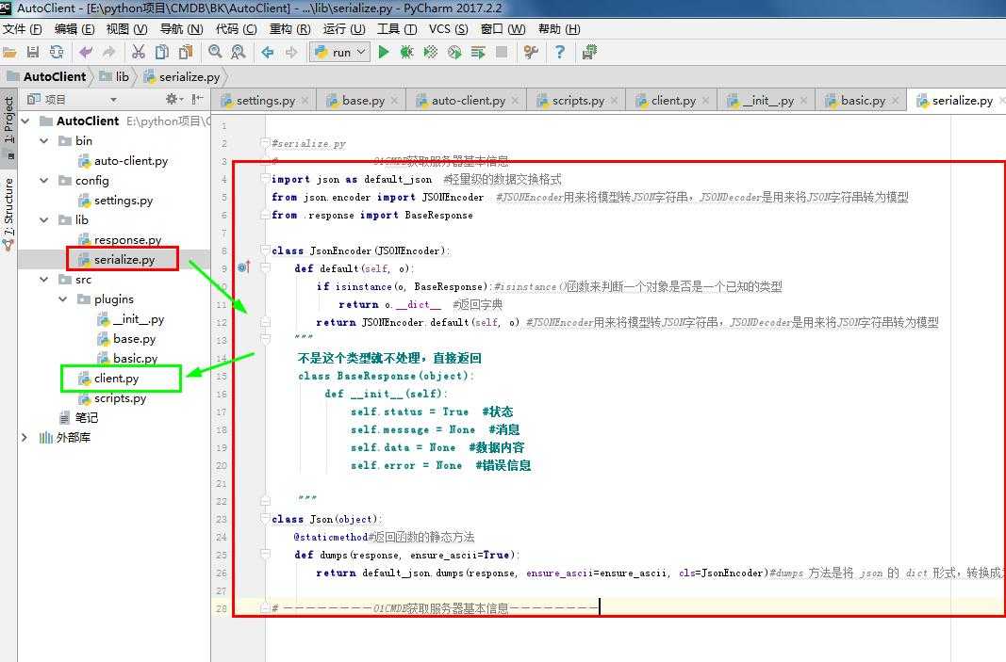Expand the 外部库 external libraries node
Image resolution: width=1006 pixels, height=662 pixels.
coord(25,438)
